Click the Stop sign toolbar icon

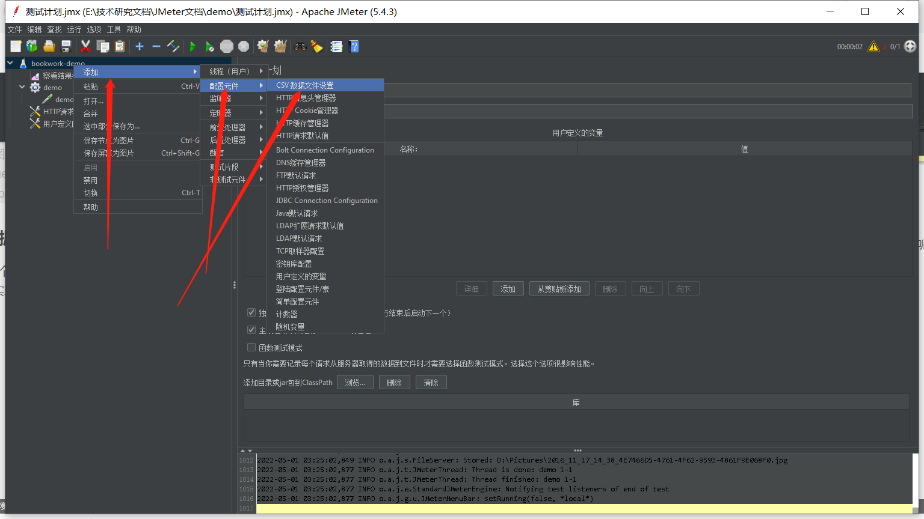(227, 46)
